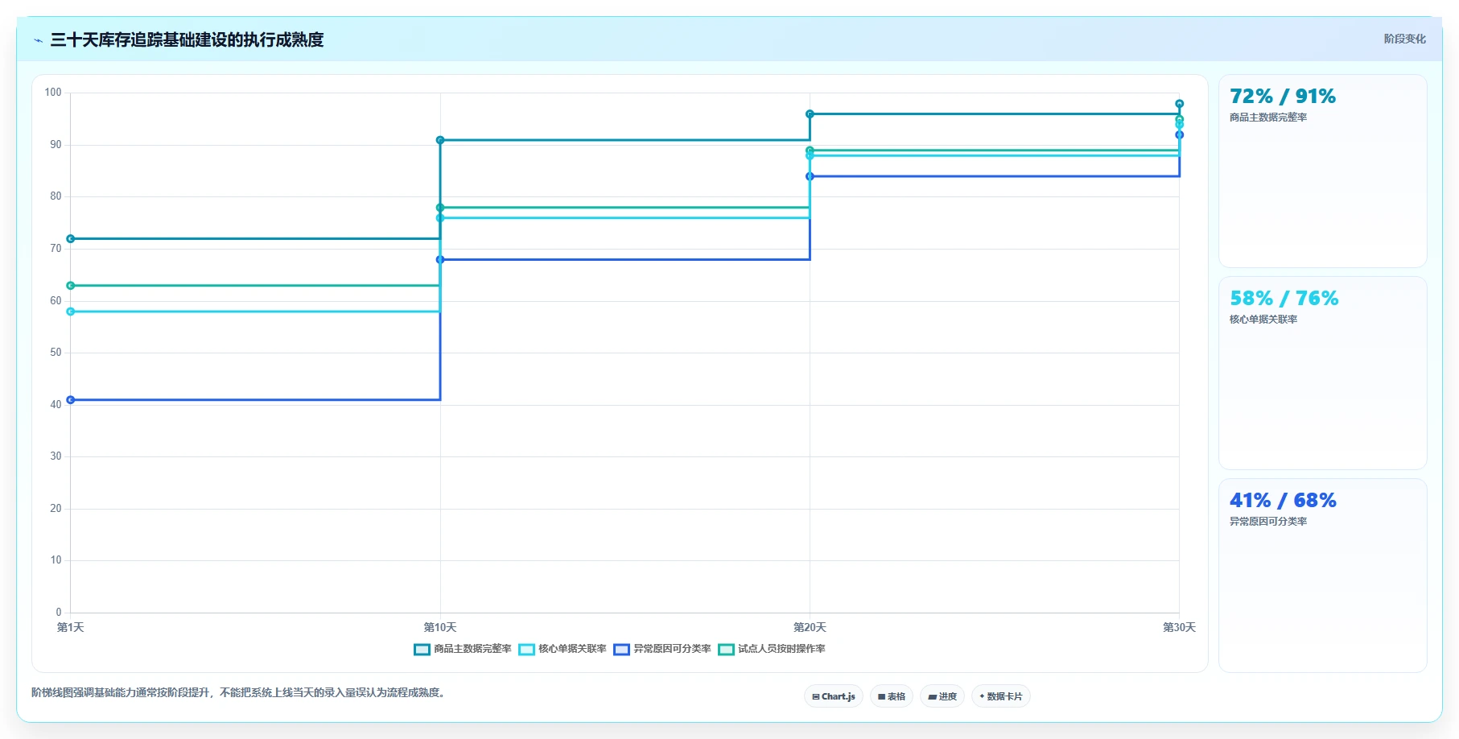Click the 第10天 point at 78 on 试点人员按时操作率
1459x739 pixels.
440,208
